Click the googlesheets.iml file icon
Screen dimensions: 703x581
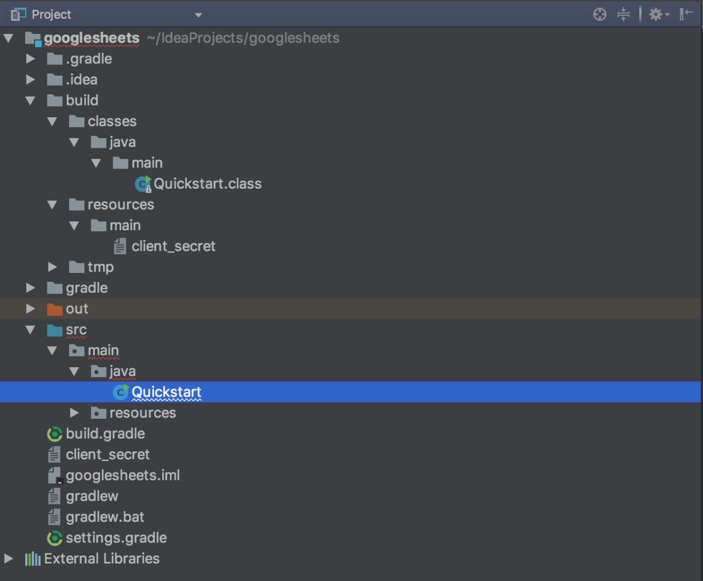point(54,476)
